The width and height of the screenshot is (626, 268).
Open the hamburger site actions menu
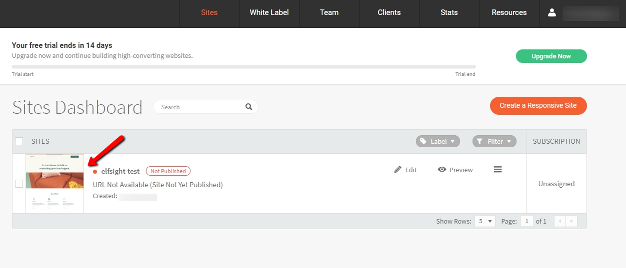click(x=497, y=170)
